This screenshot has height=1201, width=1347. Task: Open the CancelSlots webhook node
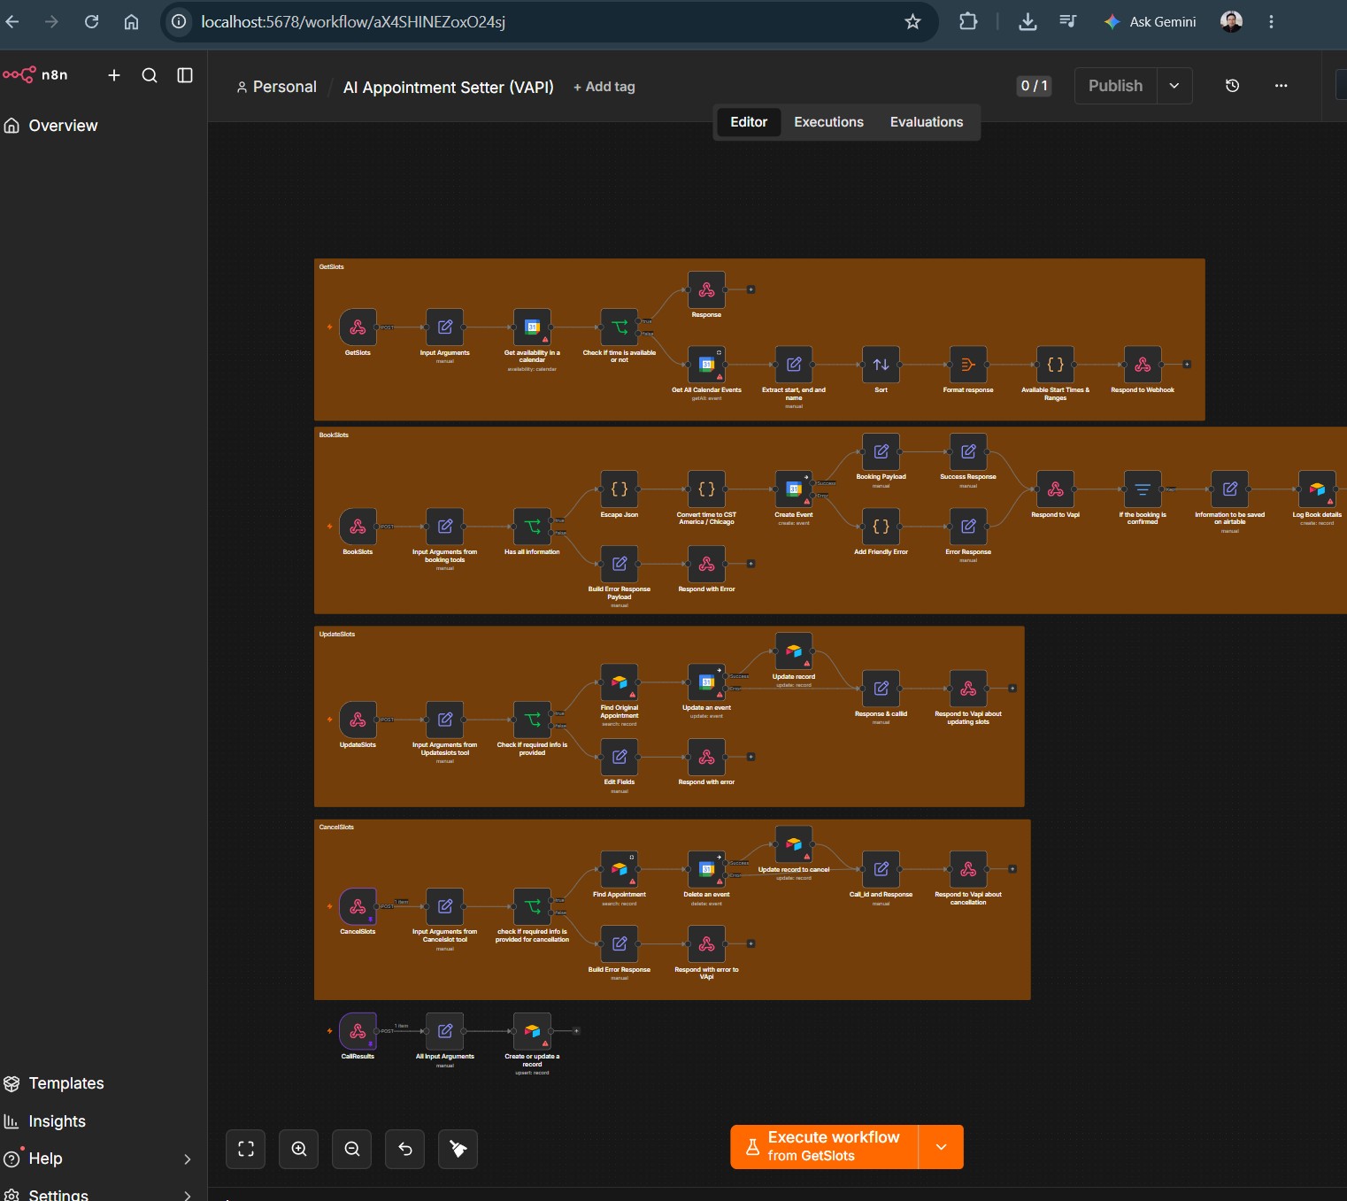pos(358,906)
